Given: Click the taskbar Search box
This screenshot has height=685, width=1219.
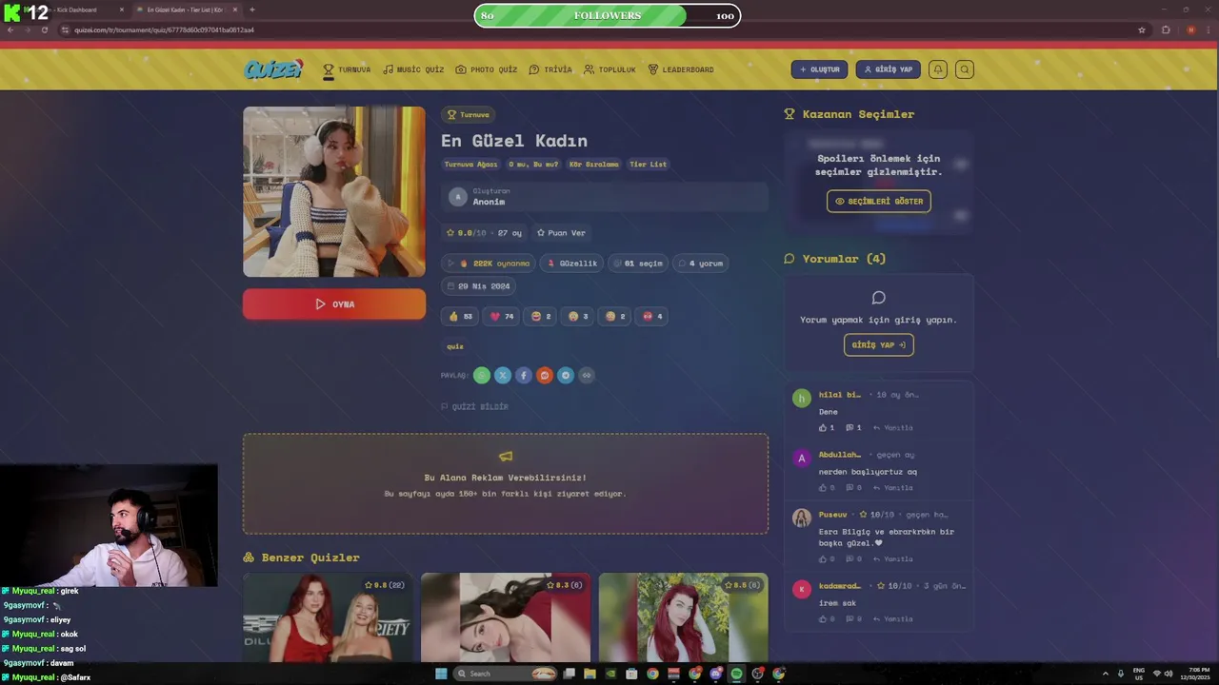Looking at the screenshot, I should click(x=507, y=674).
